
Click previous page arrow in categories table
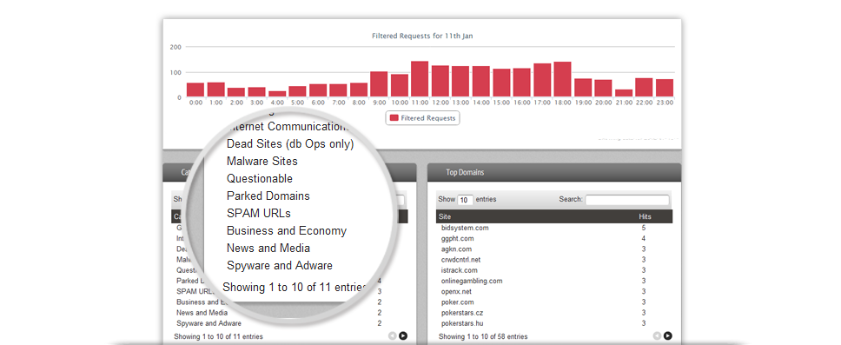click(393, 336)
